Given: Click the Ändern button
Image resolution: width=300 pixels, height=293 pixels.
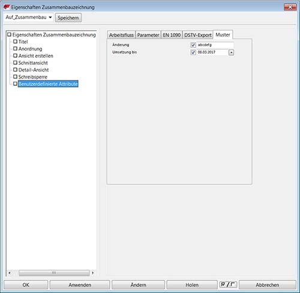Looking at the screenshot, I should (138, 285).
